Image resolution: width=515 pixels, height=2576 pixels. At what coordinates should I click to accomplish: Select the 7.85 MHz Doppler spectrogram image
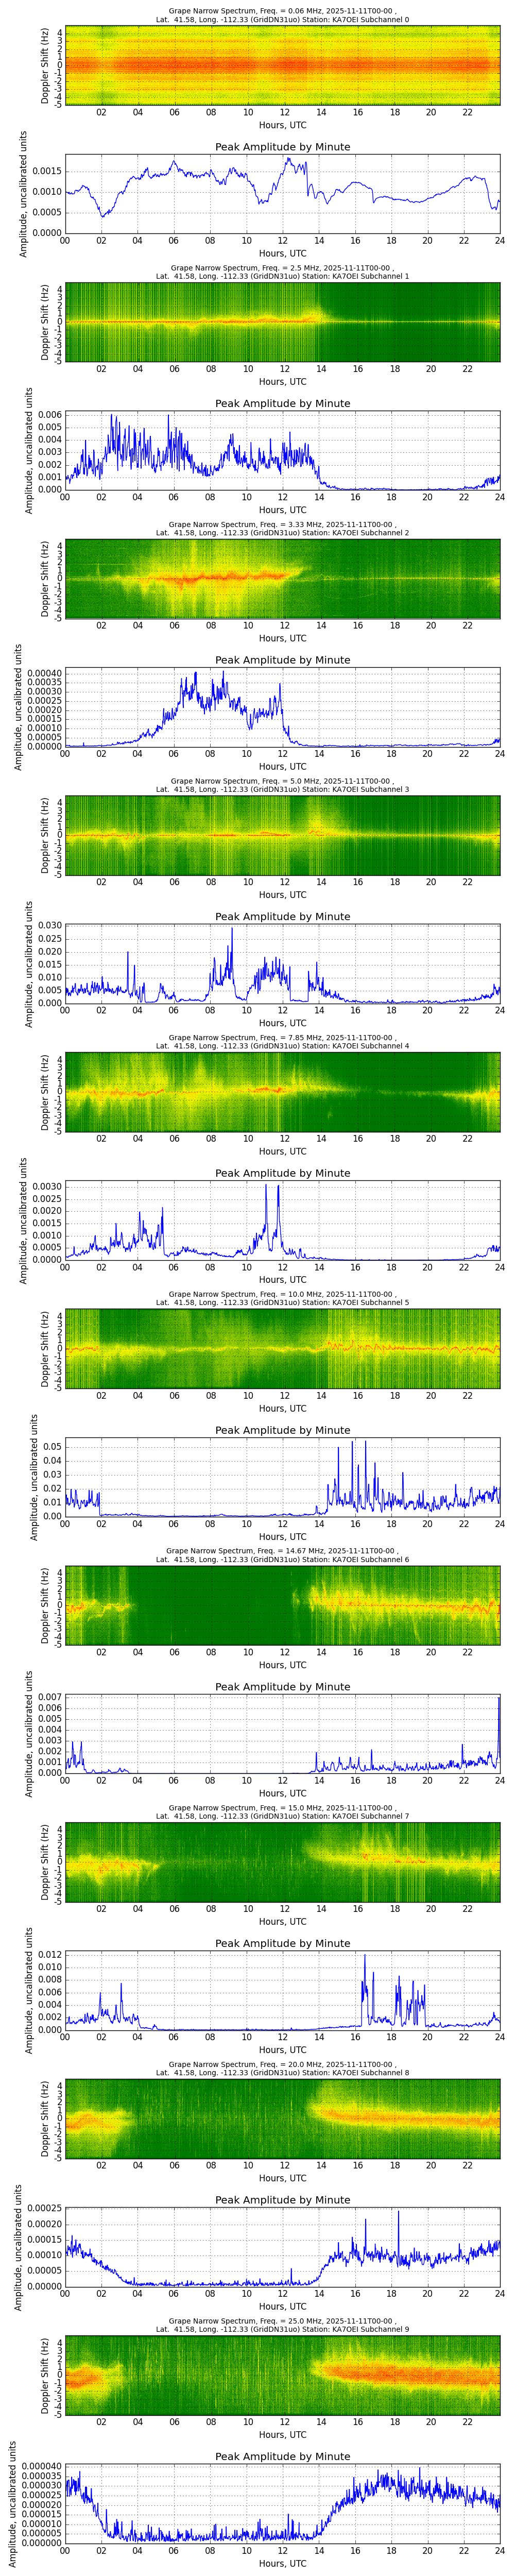click(x=282, y=1092)
